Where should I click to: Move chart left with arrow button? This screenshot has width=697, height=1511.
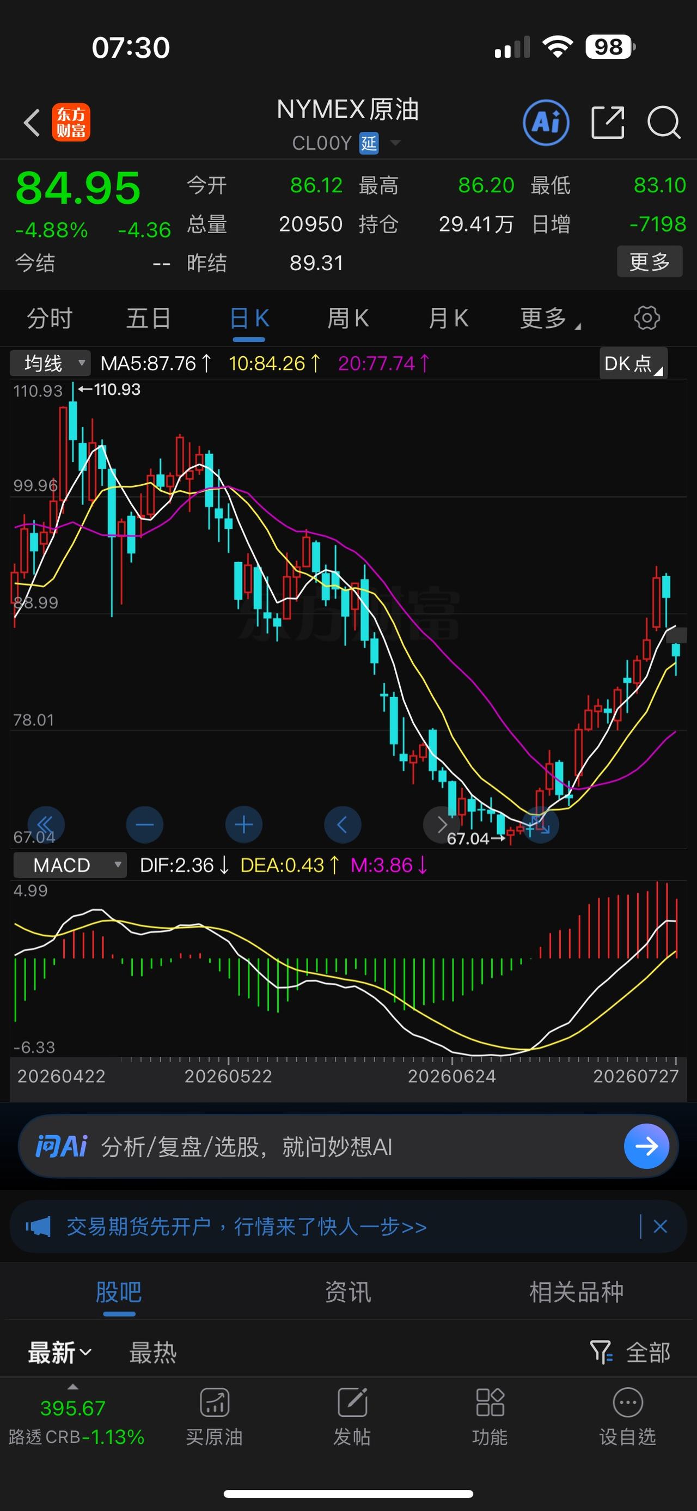[x=343, y=824]
